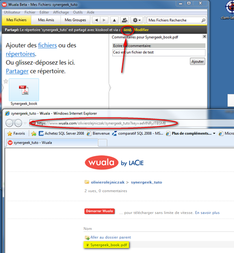Switch to the Mes Amis tab
Screen dimensions: 234x253
pos(46,20)
